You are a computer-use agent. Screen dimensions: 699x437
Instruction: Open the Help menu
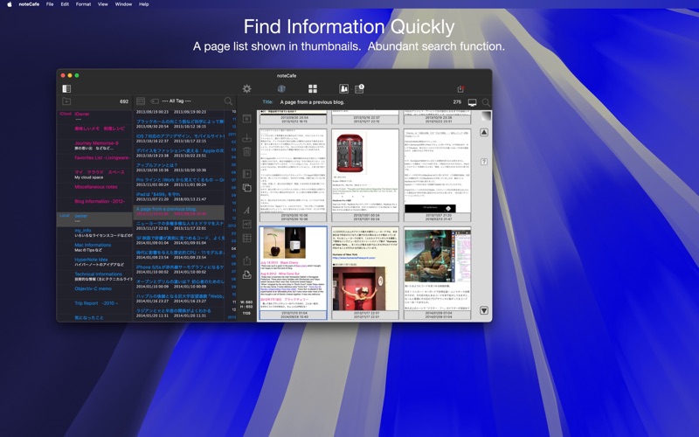pos(143,4)
